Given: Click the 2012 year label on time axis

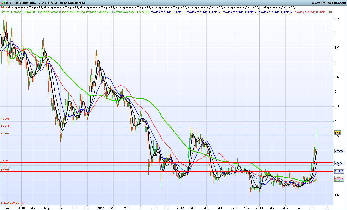Looking at the screenshot, I should (x=180, y=208).
